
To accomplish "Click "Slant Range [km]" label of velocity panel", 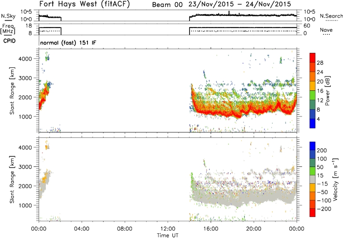I will (12, 179).
